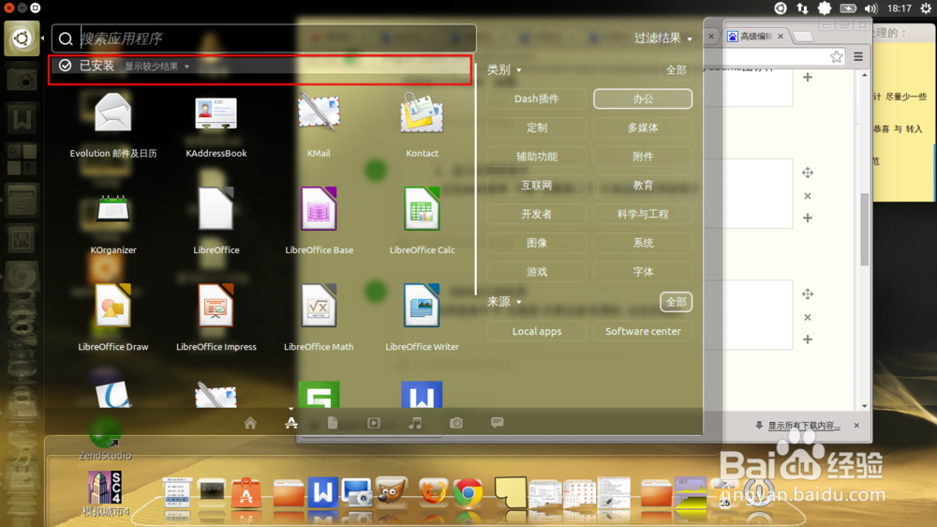Open the KOrganizer calendar app

pyautogui.click(x=113, y=221)
